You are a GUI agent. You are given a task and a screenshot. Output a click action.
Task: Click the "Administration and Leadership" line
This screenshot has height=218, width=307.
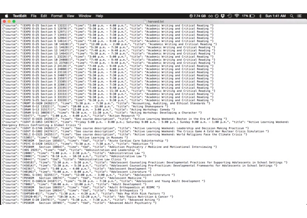pos(71,150)
